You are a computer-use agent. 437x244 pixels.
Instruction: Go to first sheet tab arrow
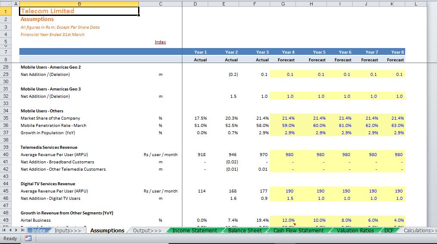click(4, 230)
